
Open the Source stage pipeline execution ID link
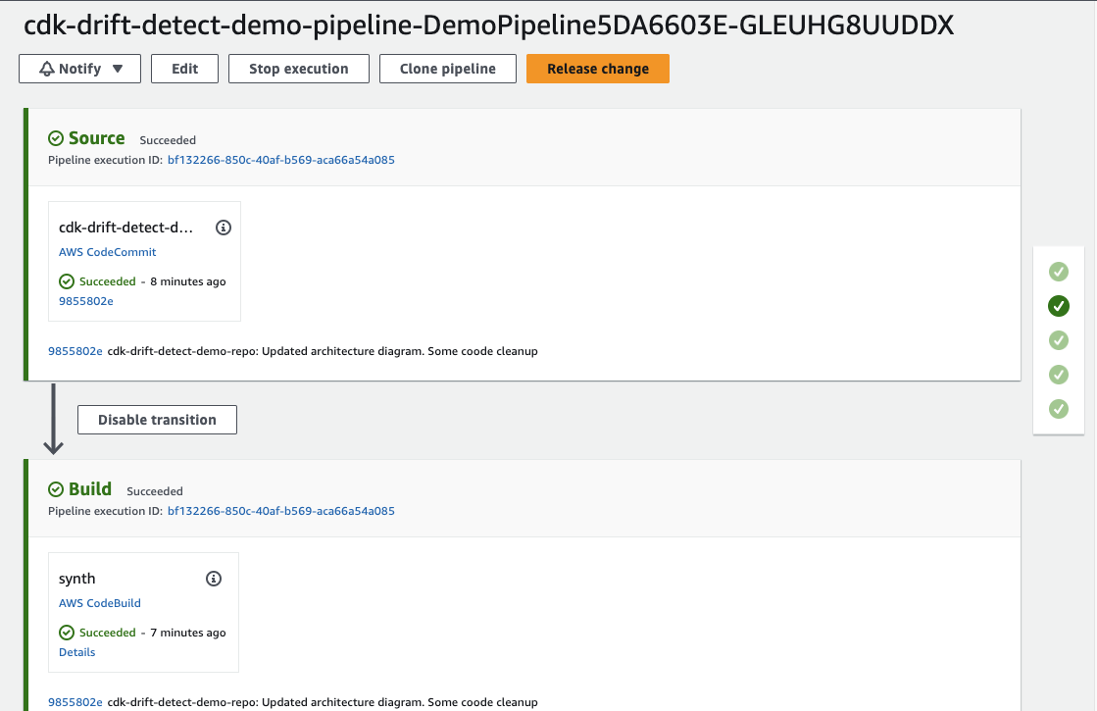click(x=281, y=159)
